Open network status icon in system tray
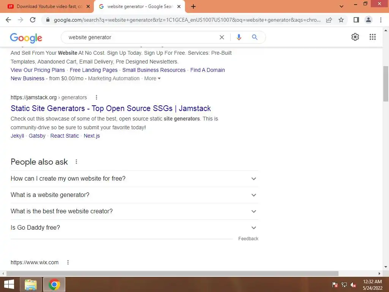389x292 pixels. (344, 285)
